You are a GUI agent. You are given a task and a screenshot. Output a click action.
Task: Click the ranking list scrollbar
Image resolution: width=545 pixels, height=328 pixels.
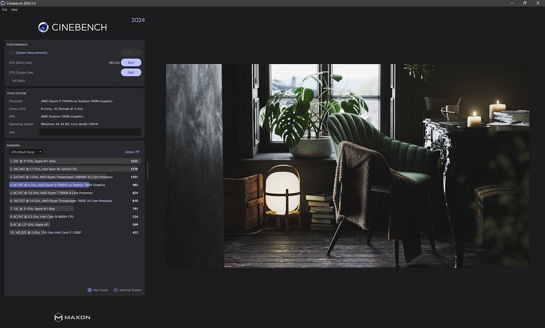(x=148, y=171)
